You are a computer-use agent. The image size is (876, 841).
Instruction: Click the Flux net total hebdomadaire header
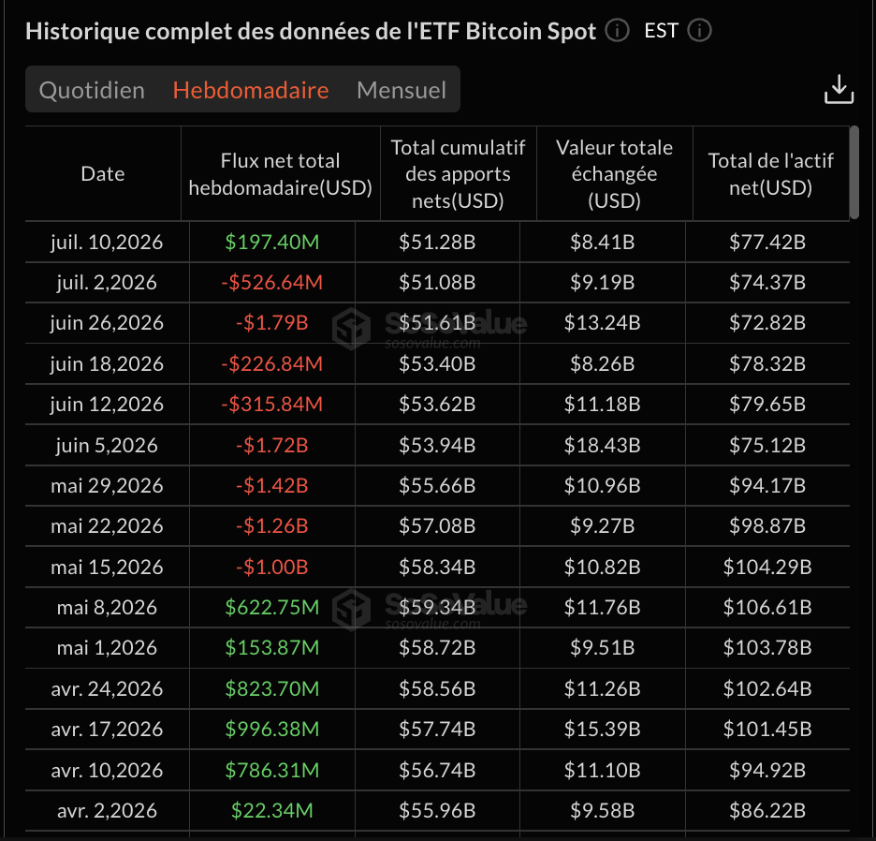click(281, 174)
